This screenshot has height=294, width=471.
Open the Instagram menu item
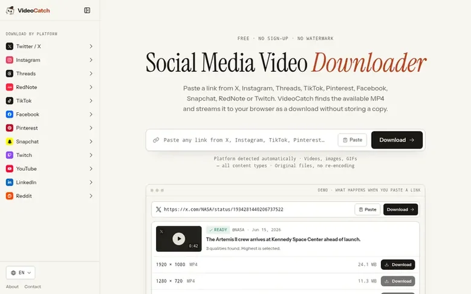tap(50, 60)
